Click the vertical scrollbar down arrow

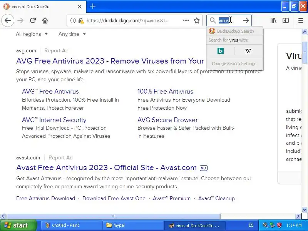(x=305, y=209)
